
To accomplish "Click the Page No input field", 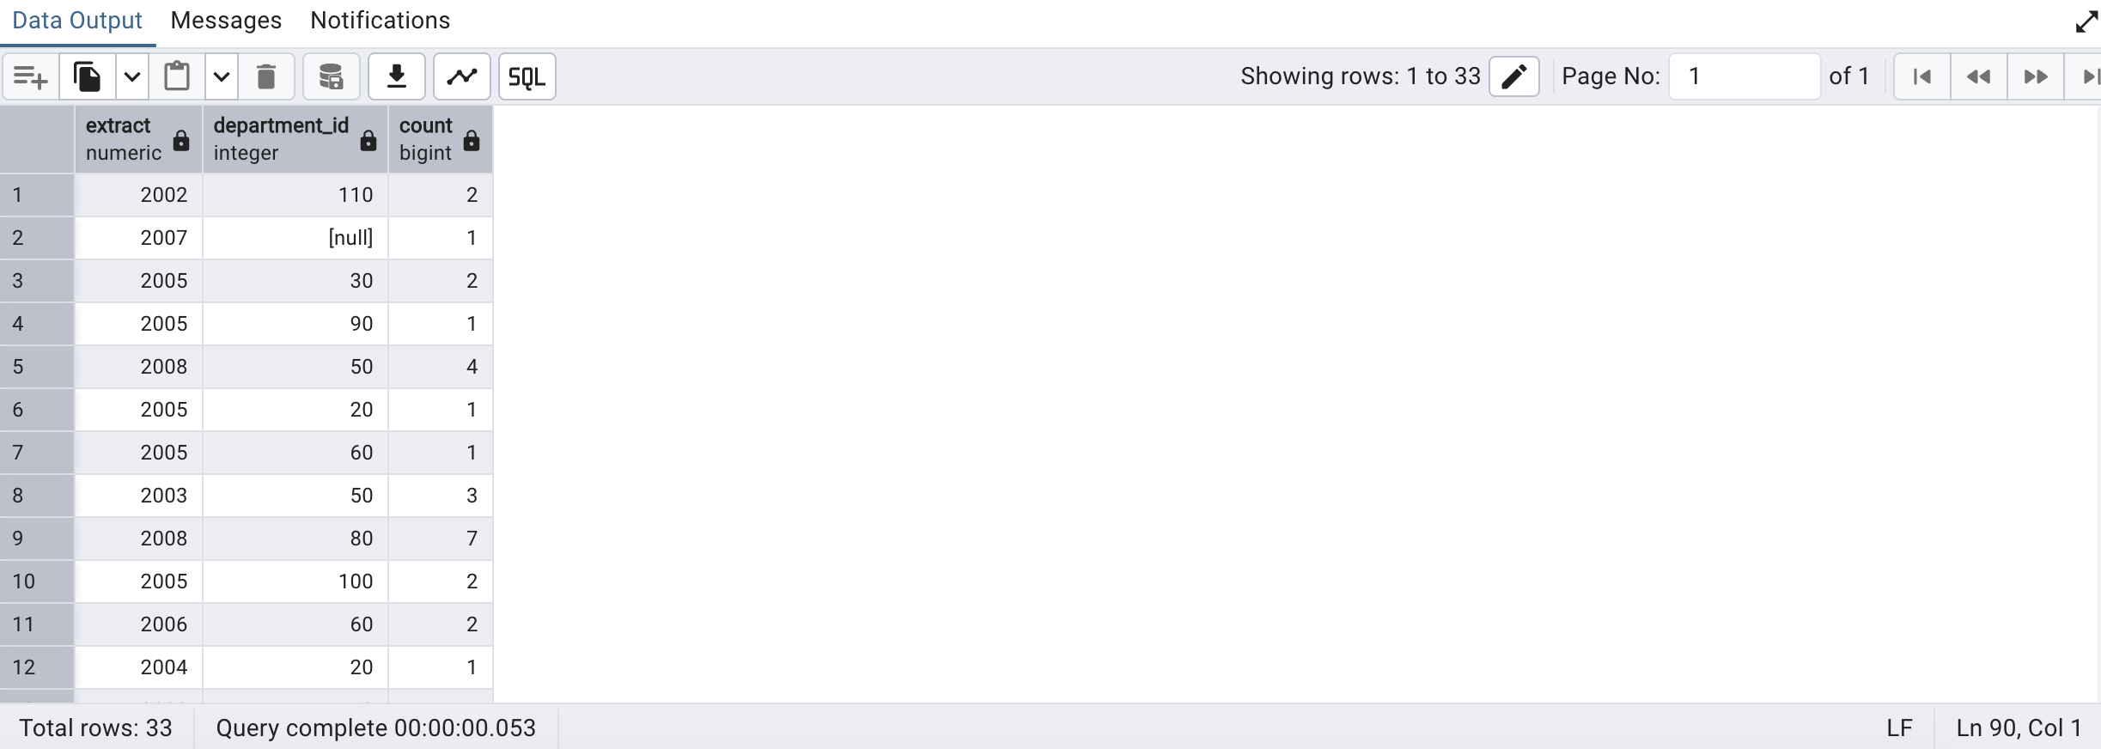I will click(x=1744, y=76).
